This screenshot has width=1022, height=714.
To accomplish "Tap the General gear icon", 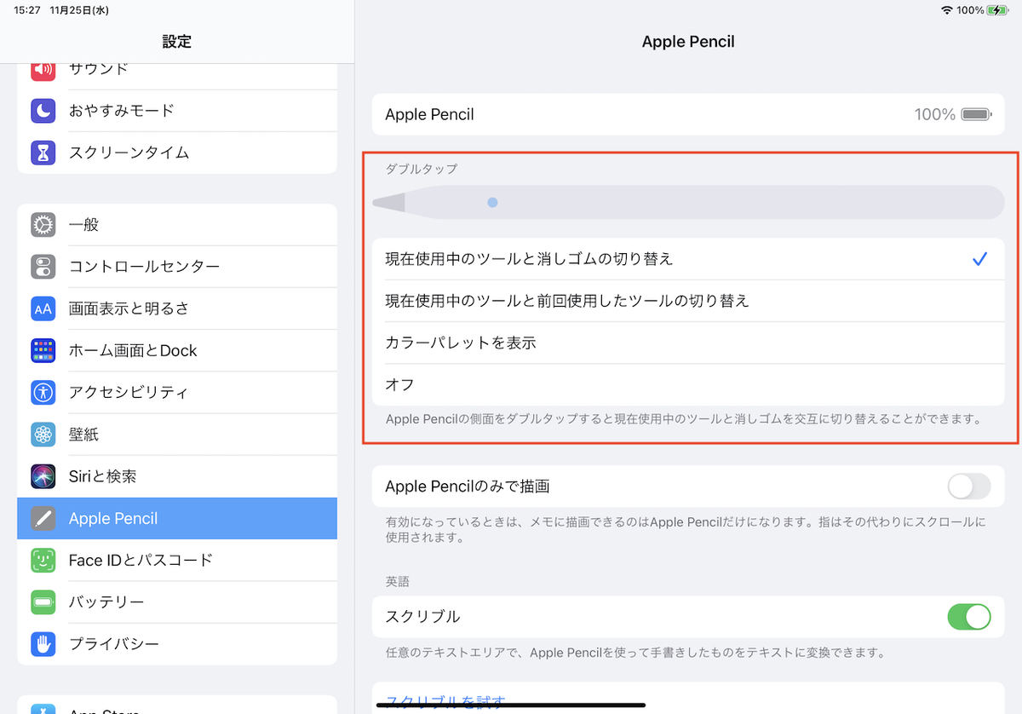I will 43,225.
